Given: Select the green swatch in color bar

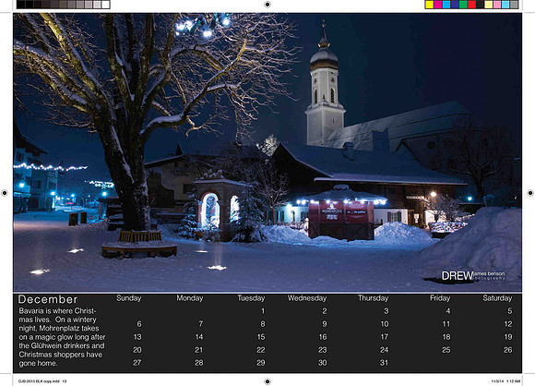Looking at the screenshot, I should 463,5.
